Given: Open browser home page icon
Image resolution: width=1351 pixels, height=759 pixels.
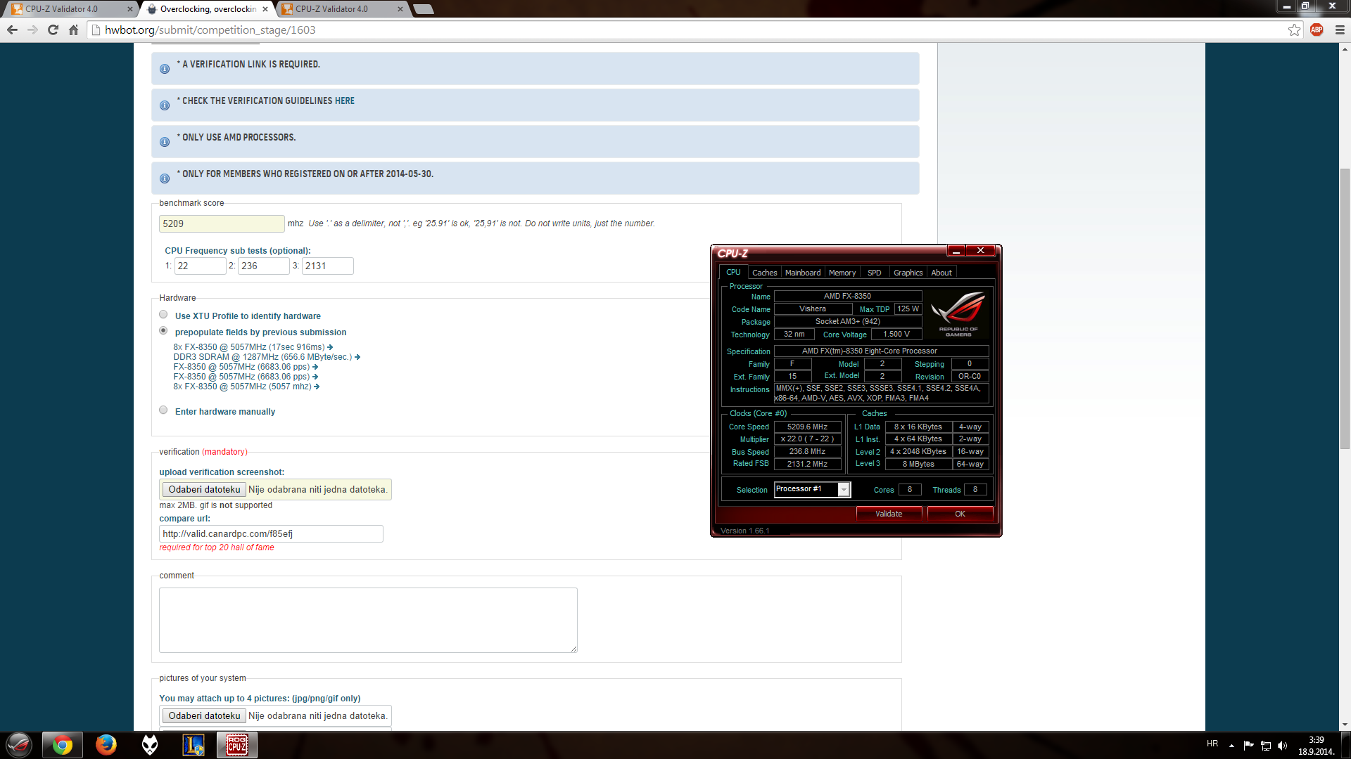Looking at the screenshot, I should click(73, 30).
